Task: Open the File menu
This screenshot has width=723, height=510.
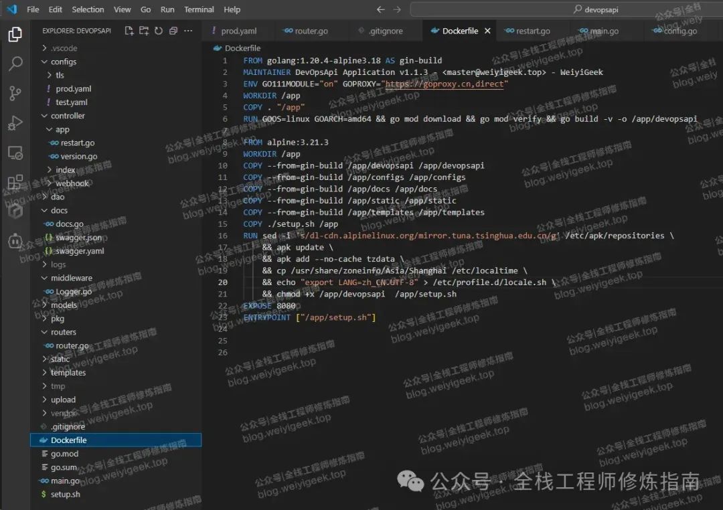Action: (x=33, y=9)
